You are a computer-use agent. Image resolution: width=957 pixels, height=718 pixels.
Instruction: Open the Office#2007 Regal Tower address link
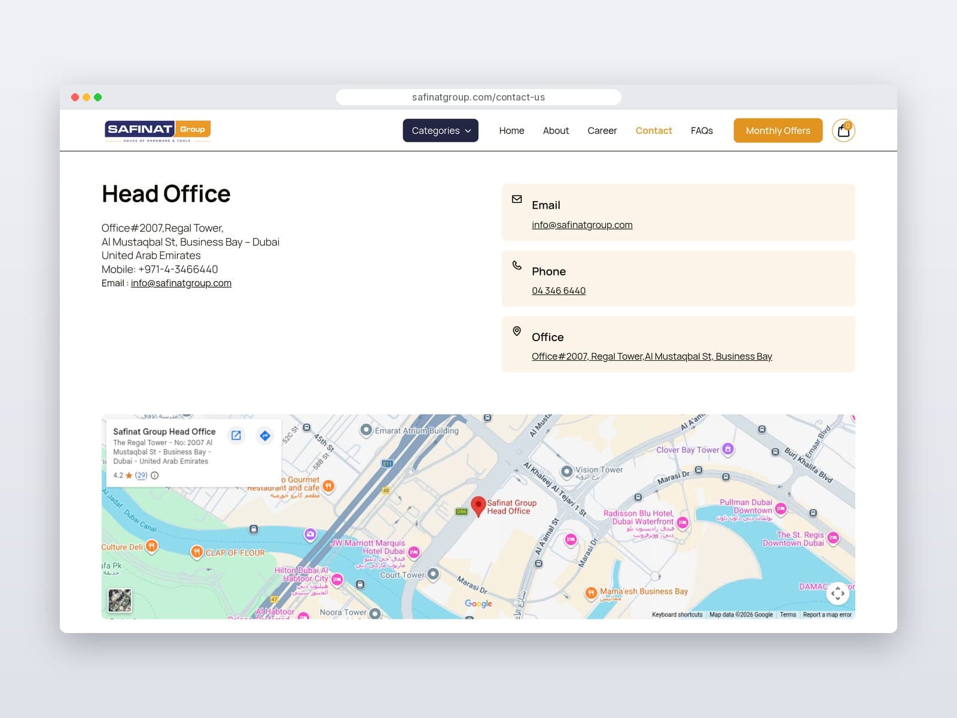click(x=652, y=357)
